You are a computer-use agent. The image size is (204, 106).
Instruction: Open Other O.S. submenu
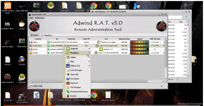(78, 66)
